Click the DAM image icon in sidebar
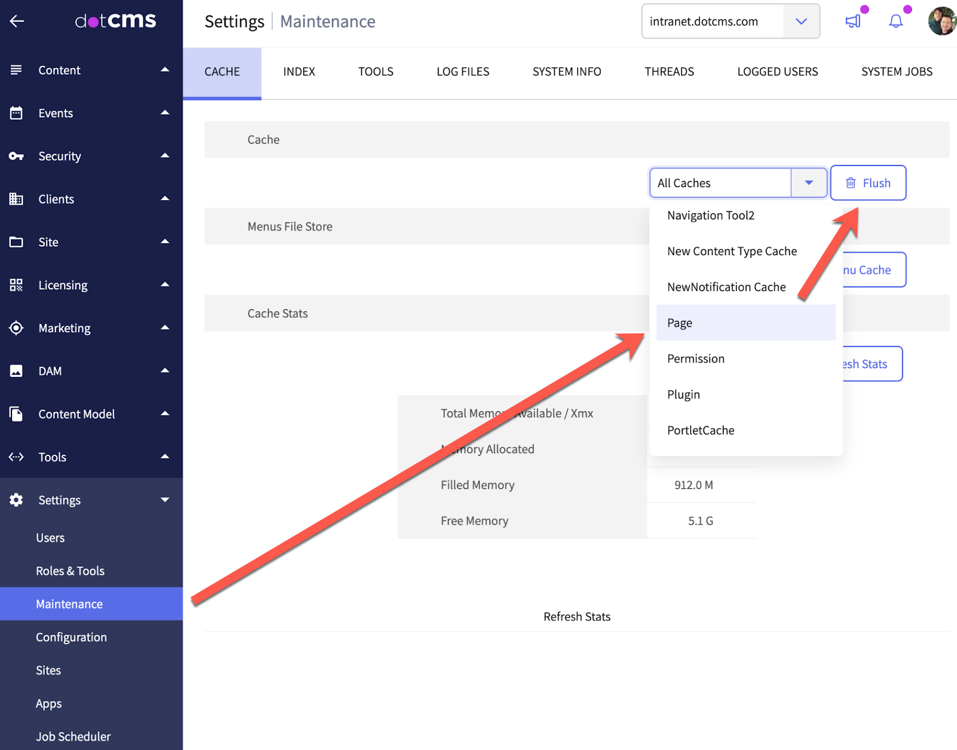957x750 pixels. [x=16, y=371]
